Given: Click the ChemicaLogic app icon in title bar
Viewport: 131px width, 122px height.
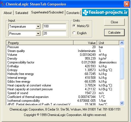Looking at the screenshot, I should click(x=2, y=4).
